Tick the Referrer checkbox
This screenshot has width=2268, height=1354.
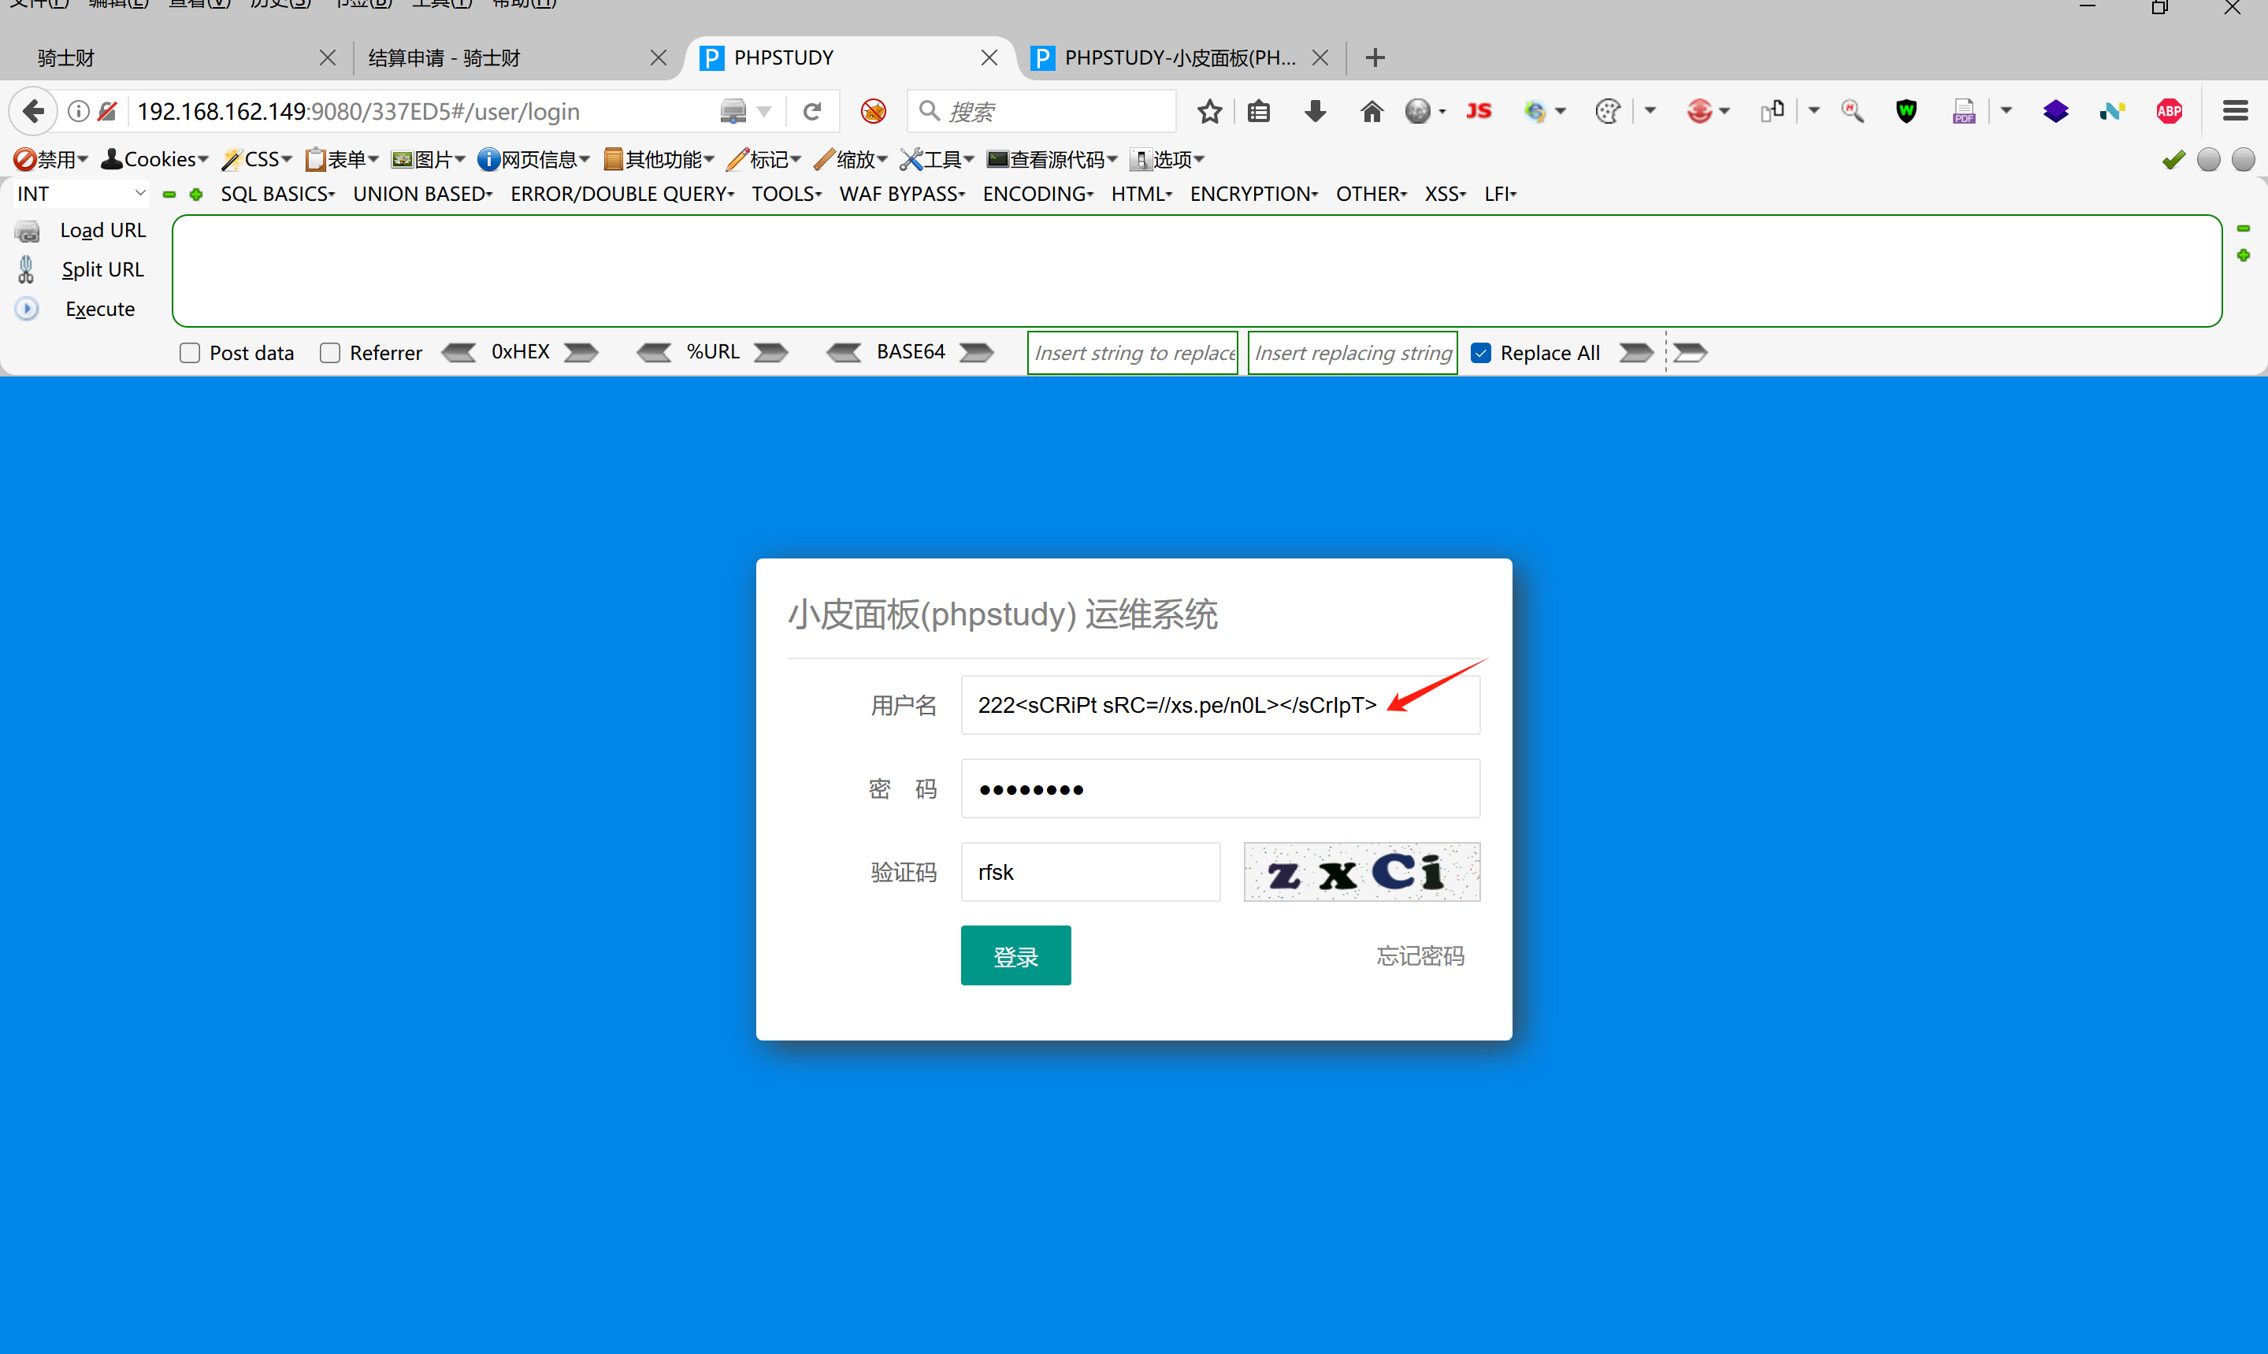pos(330,353)
